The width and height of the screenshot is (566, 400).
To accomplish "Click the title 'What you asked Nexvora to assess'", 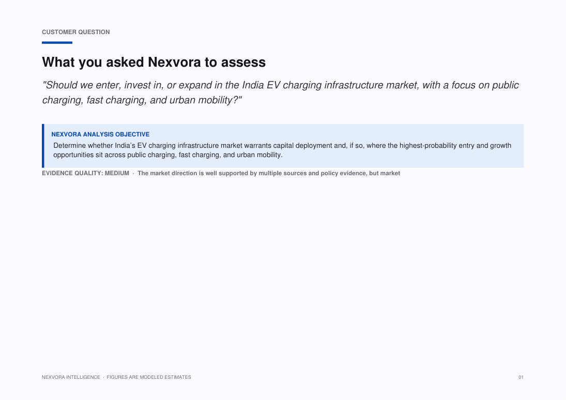I will click(154, 62).
